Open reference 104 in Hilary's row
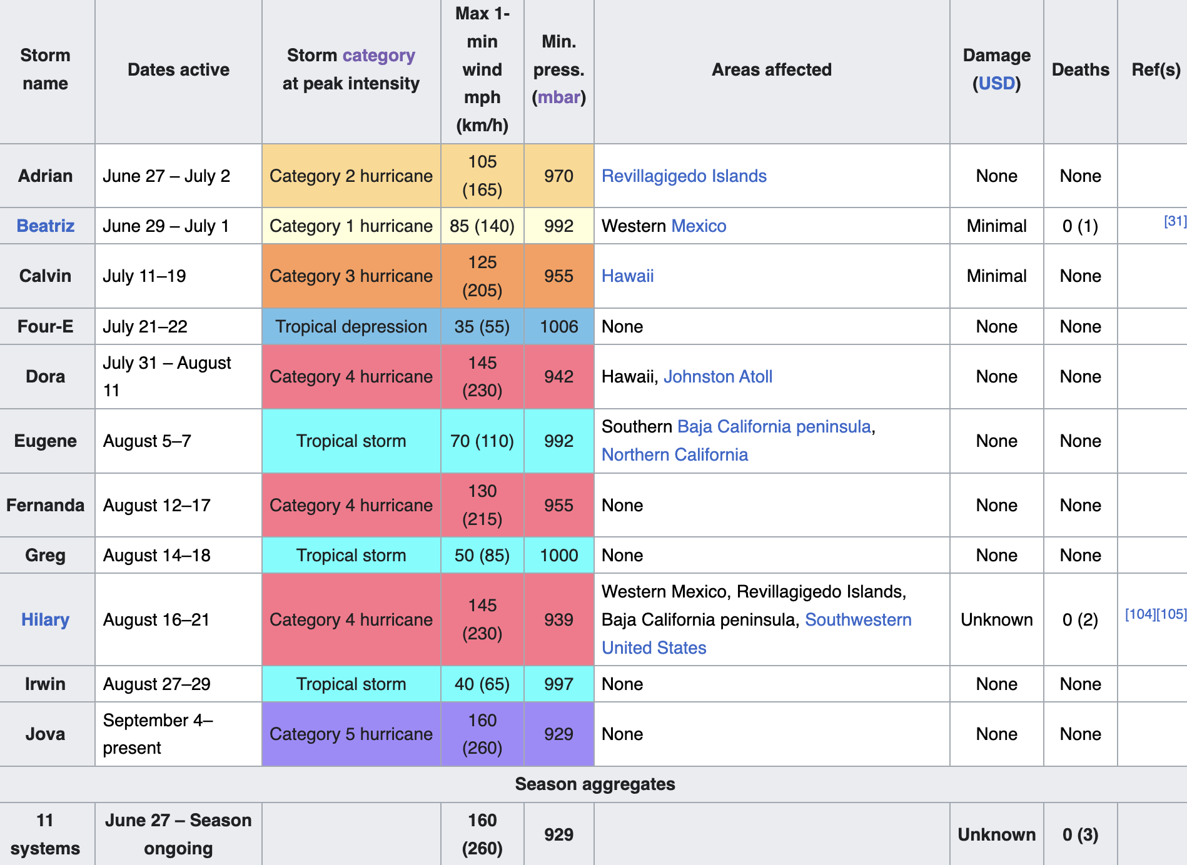Image resolution: width=1187 pixels, height=865 pixels. coord(1139,614)
